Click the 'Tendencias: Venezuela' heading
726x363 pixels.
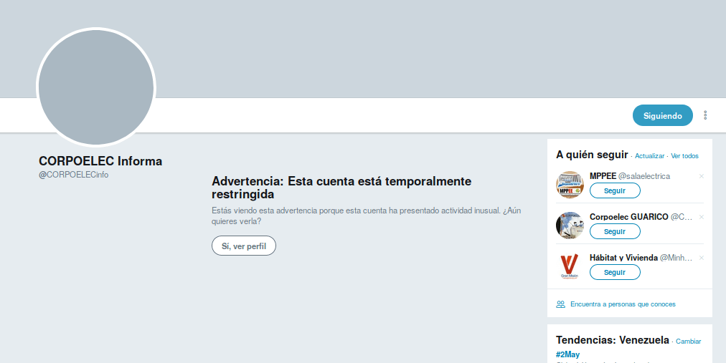612,340
